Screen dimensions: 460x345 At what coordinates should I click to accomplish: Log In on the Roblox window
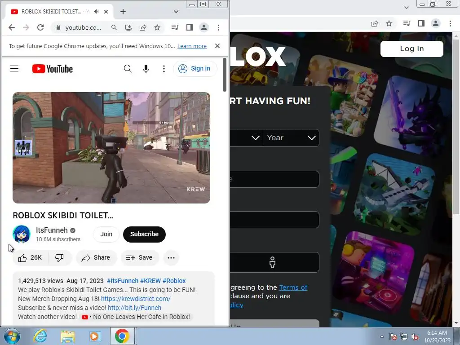tap(412, 49)
